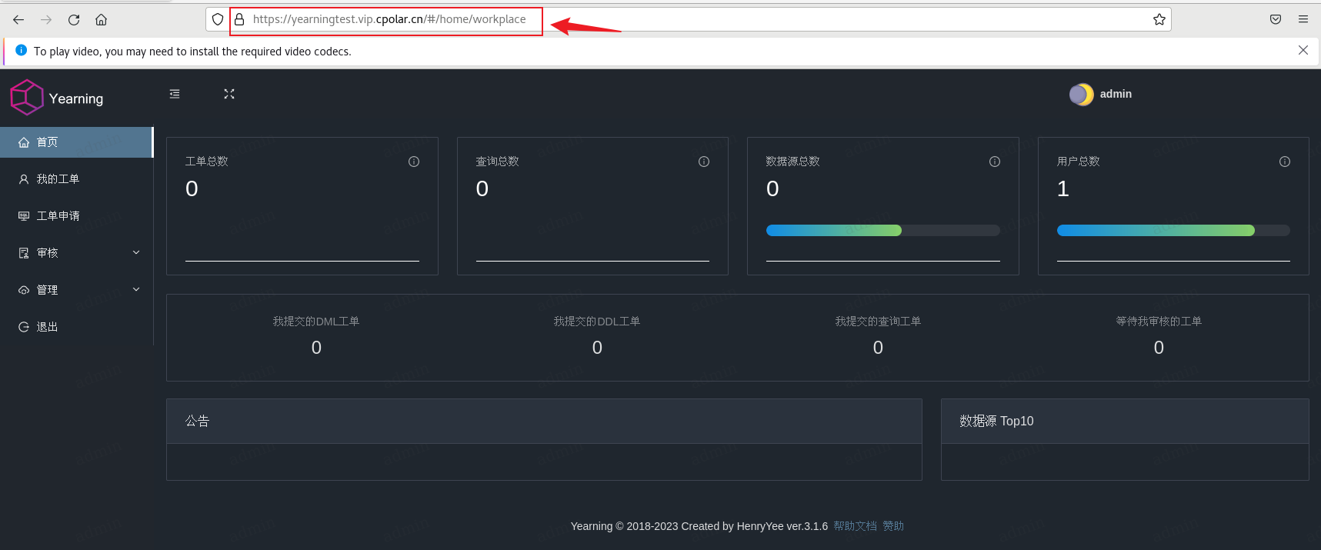Screen dimensions: 1321x550
Task: Click the 工单总数 label
Action: click(x=207, y=162)
